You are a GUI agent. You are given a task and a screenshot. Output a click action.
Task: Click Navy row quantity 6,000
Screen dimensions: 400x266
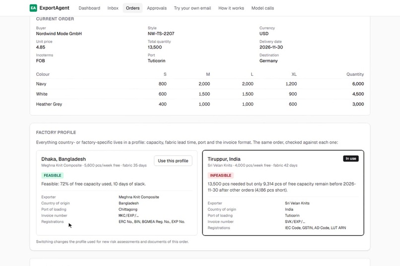click(x=358, y=84)
